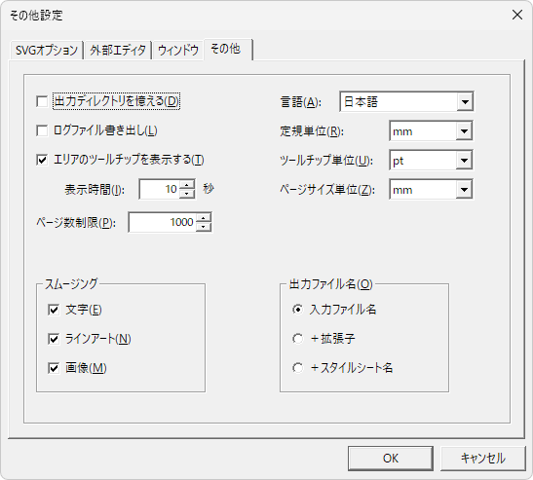533x480 pixels.
Task: Select the ＋スタイルシート名 radio option
Action: [x=298, y=368]
